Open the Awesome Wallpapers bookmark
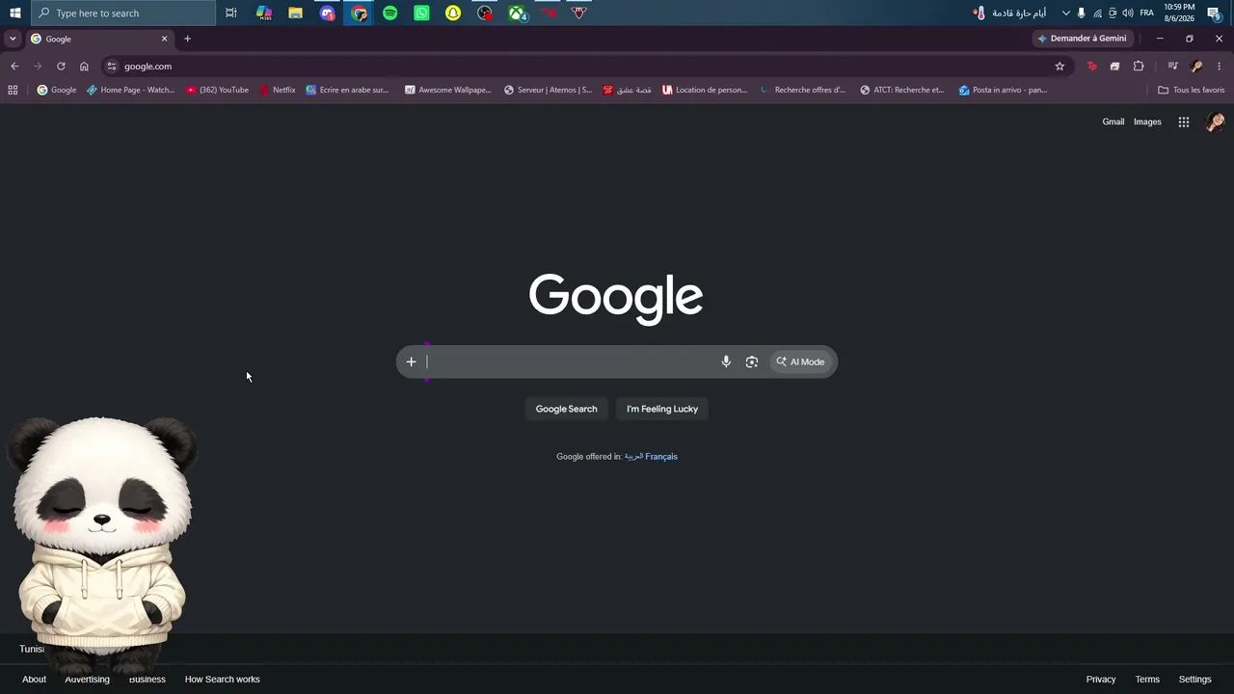 coord(448,90)
